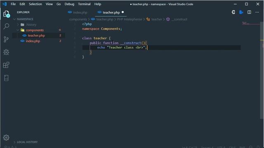Maximize the VS Code window
This screenshot has height=148, width=264.
(x=246, y=4)
